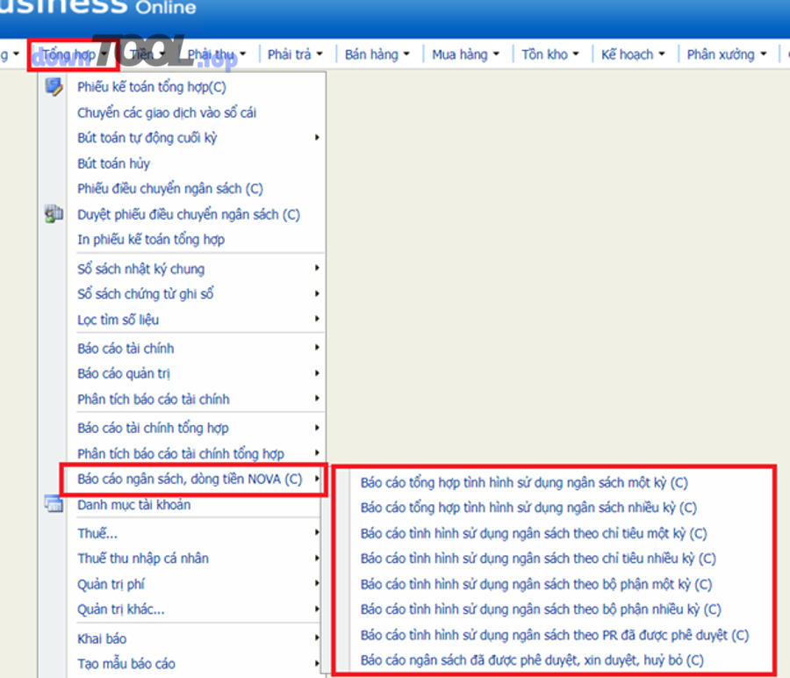Screen dimensions: 790x678
Task: Open Báo cáo tổng hợp ngân sách một kỳ
Action: 524,483
